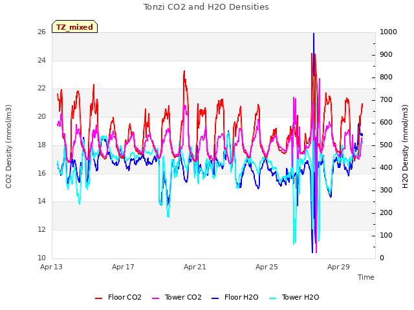414x310 pixels.
Task: Click the cyan Tower H2O legend swatch
Action: [x=272, y=298]
